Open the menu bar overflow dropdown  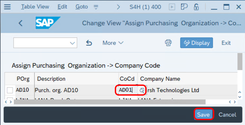[96, 7]
